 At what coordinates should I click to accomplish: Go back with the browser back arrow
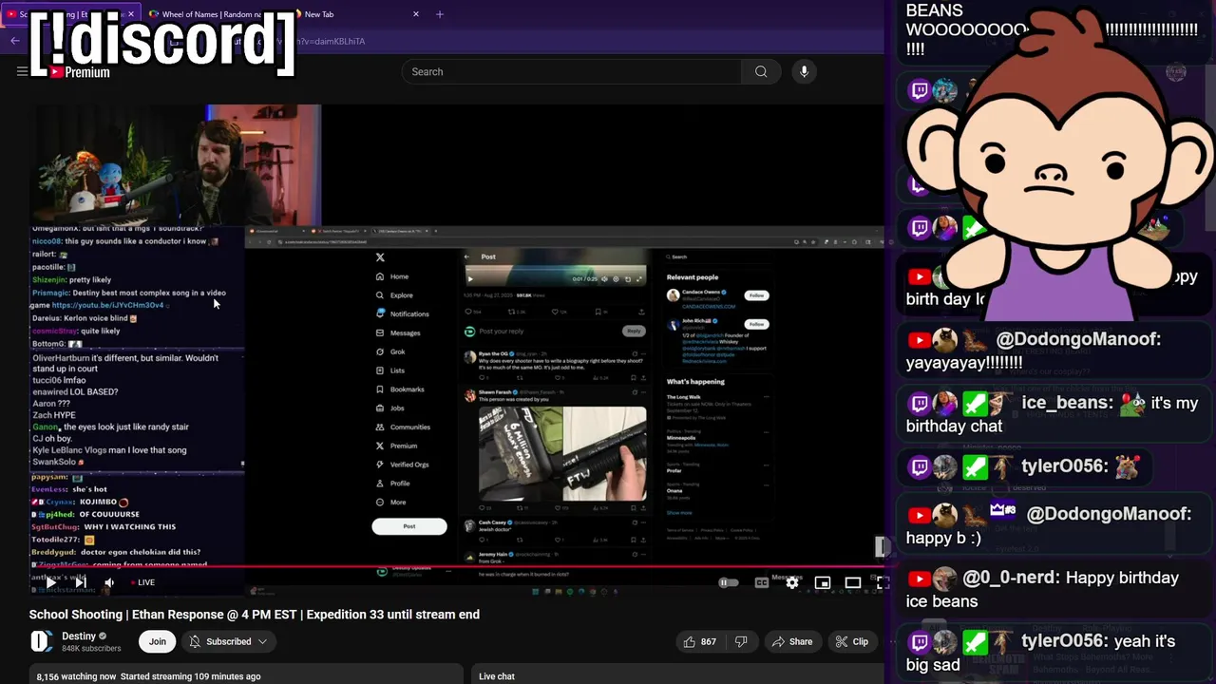point(15,41)
